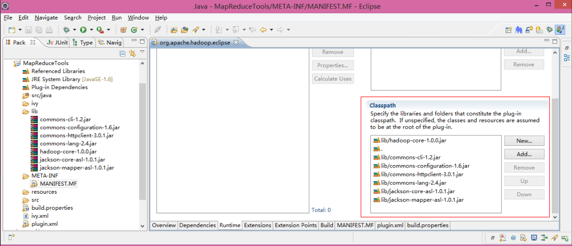Switch to the JUnit view tab

58,42
